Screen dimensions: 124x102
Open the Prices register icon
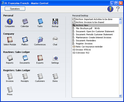click(x=10, y=89)
